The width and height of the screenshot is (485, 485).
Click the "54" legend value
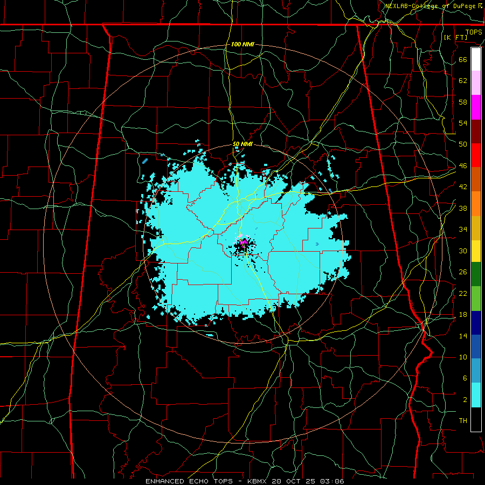pyautogui.click(x=463, y=123)
